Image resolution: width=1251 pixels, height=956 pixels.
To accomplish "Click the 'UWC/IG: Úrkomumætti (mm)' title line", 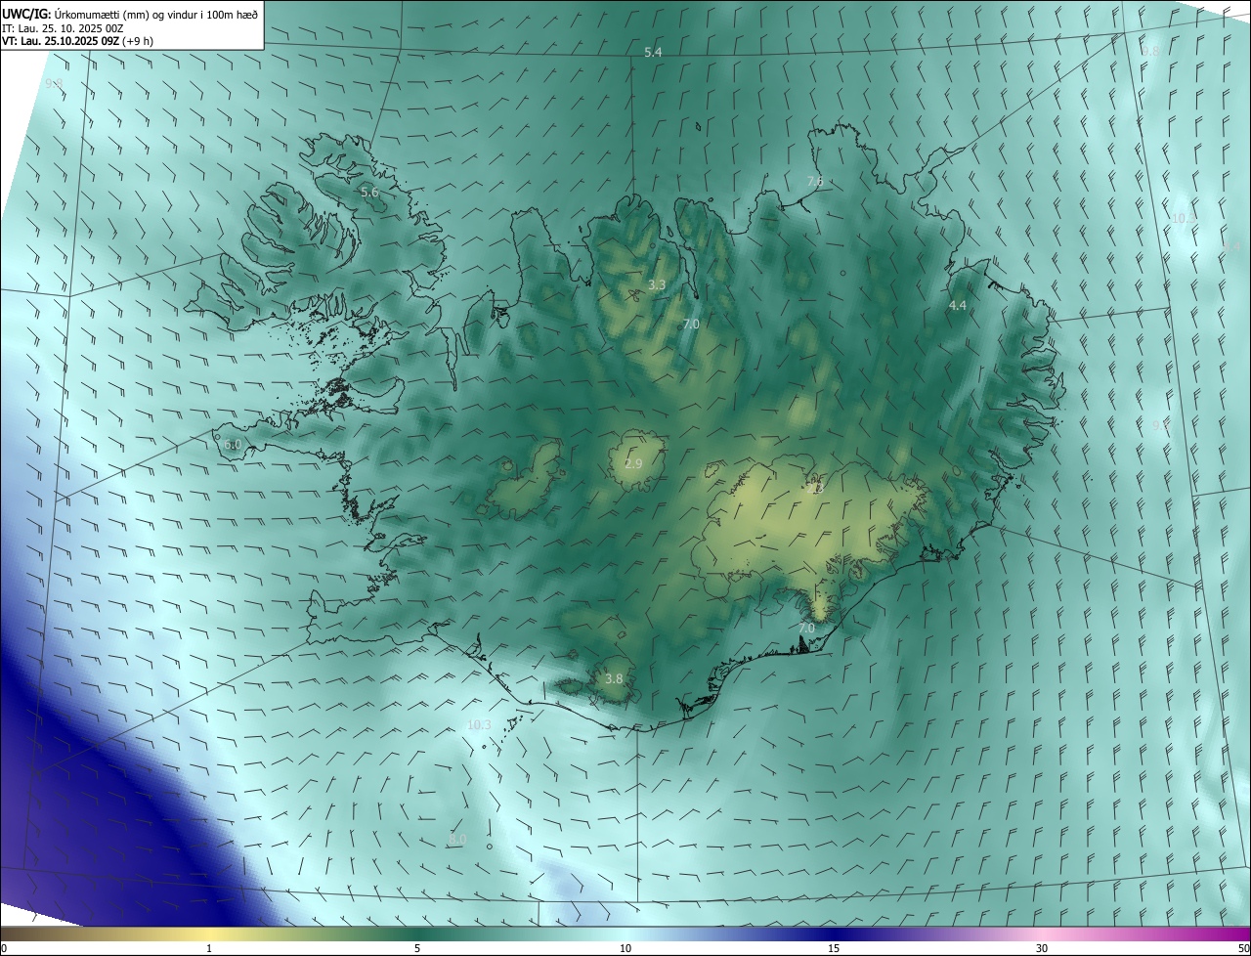I will pos(130,13).
